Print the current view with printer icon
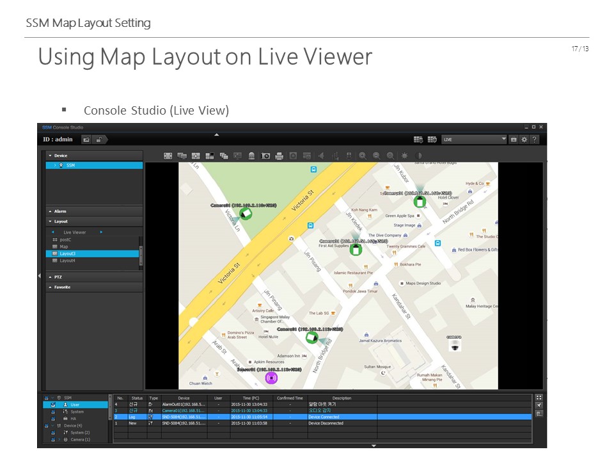This screenshot has width=614, height=461. pos(279,156)
